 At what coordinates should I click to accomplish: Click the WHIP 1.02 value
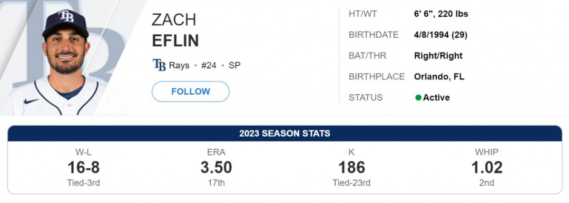pyautogui.click(x=487, y=167)
